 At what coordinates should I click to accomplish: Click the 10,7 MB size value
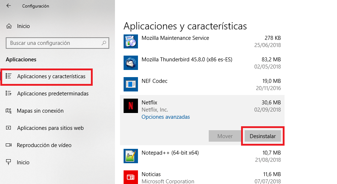point(272,153)
